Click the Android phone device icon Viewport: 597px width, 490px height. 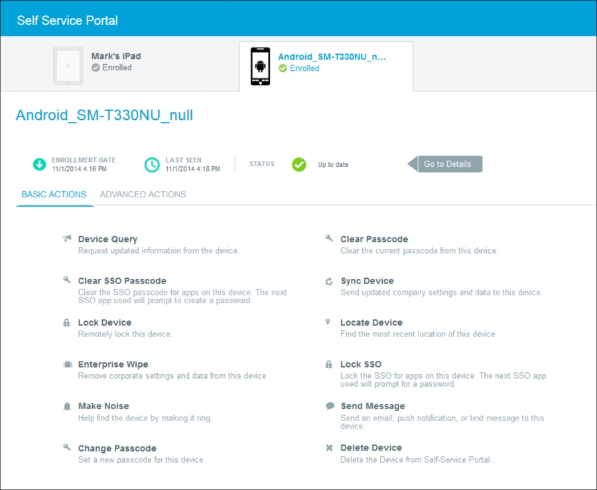click(x=261, y=66)
